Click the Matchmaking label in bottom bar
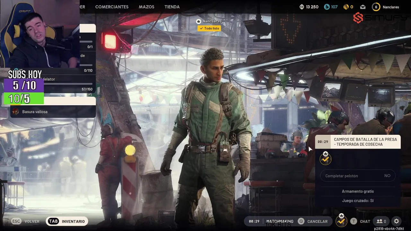The height and width of the screenshot is (231, 411). pyautogui.click(x=280, y=221)
